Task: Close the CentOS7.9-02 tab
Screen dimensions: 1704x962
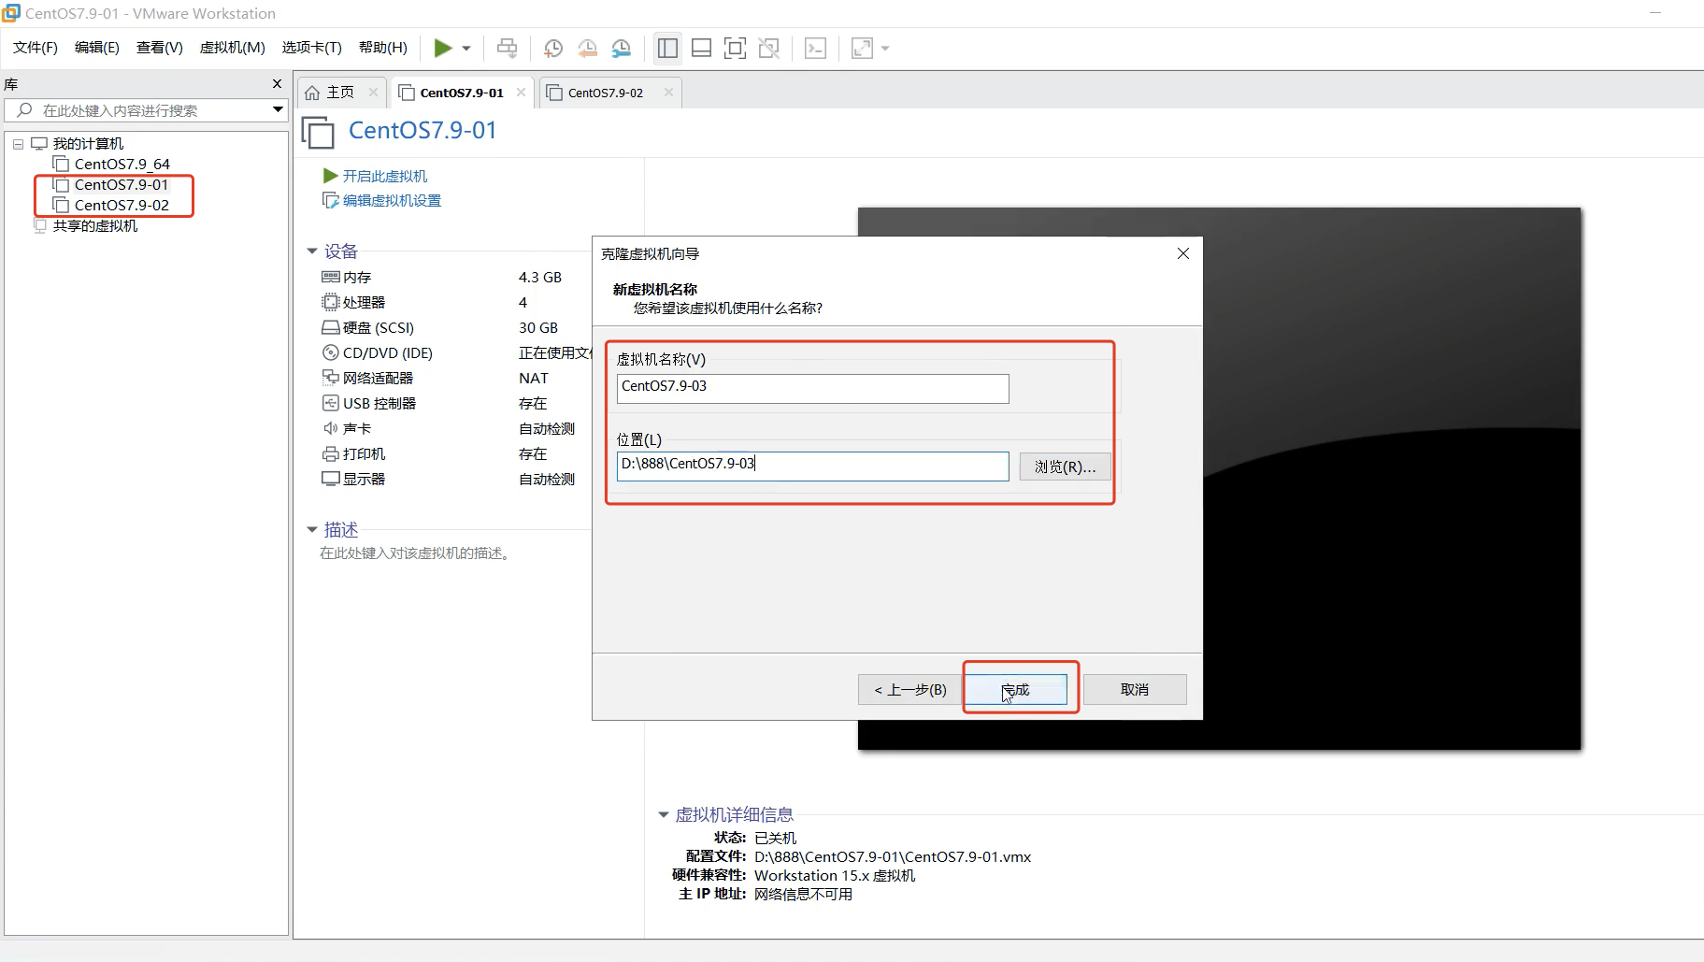Action: pyautogui.click(x=668, y=92)
